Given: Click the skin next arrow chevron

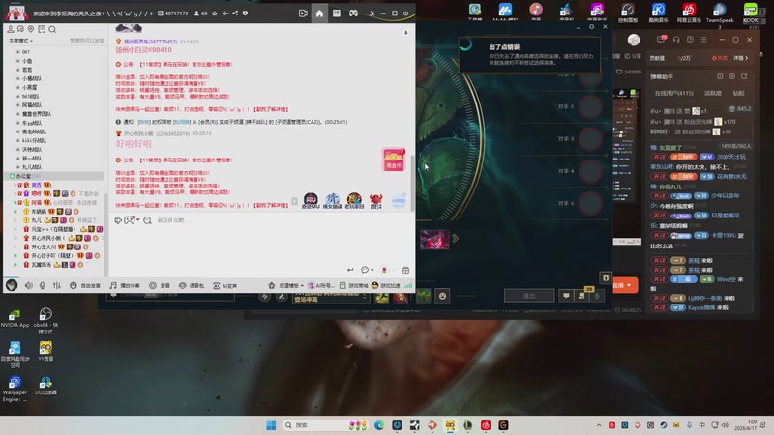Looking at the screenshot, I should [x=455, y=239].
